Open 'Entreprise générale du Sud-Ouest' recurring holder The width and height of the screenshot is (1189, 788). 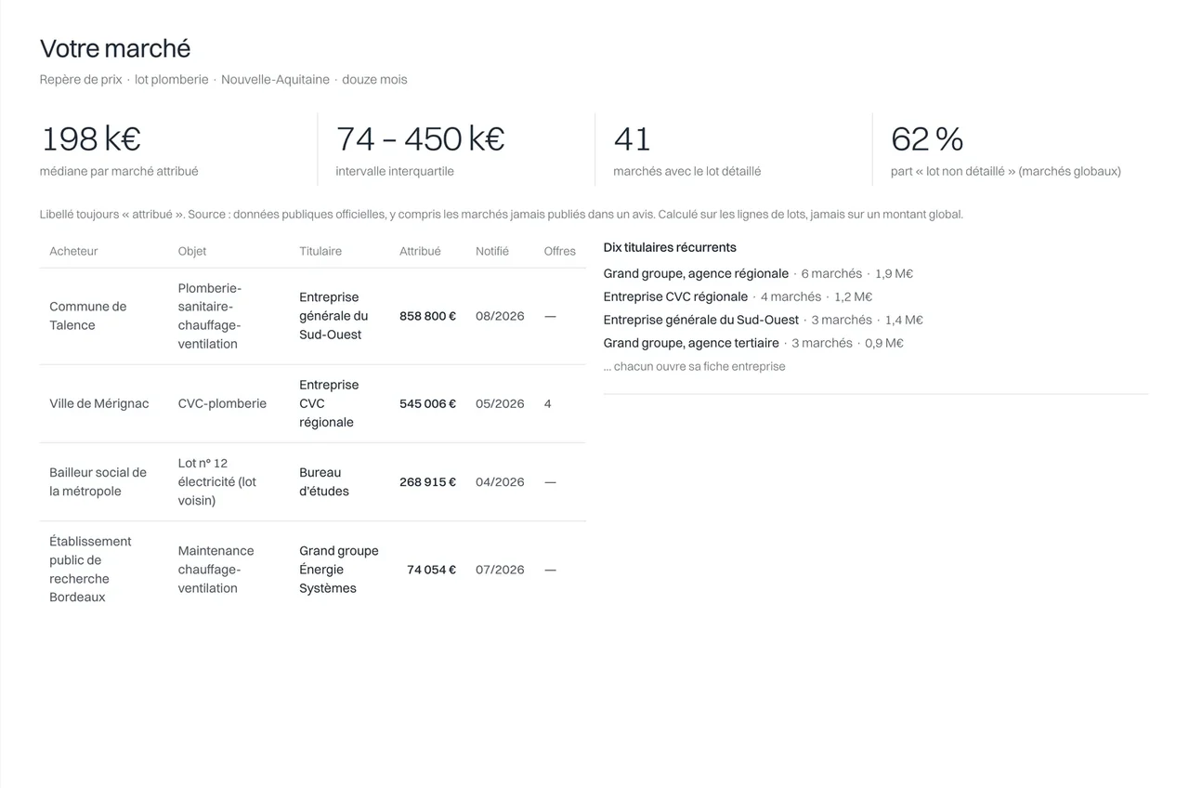pyautogui.click(x=701, y=320)
